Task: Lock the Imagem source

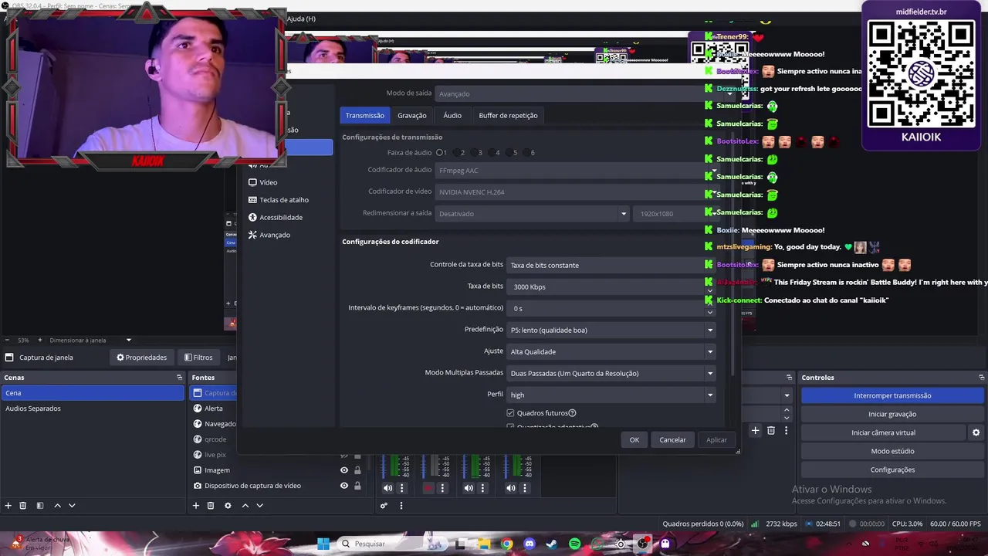Action: [x=357, y=470]
